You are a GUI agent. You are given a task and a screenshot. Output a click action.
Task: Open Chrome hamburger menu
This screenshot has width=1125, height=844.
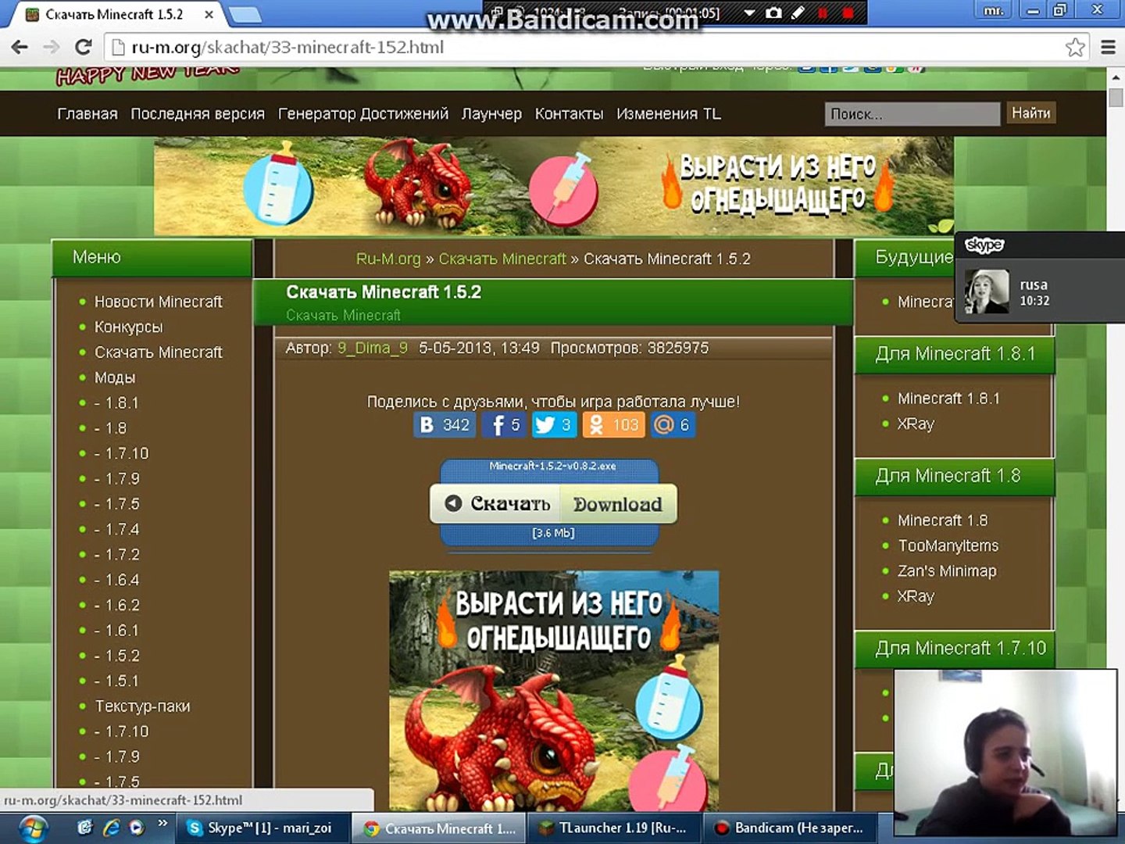pyautogui.click(x=1108, y=47)
